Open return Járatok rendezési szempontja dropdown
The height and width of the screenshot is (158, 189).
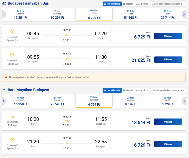pyautogui.click(x=168, y=90)
